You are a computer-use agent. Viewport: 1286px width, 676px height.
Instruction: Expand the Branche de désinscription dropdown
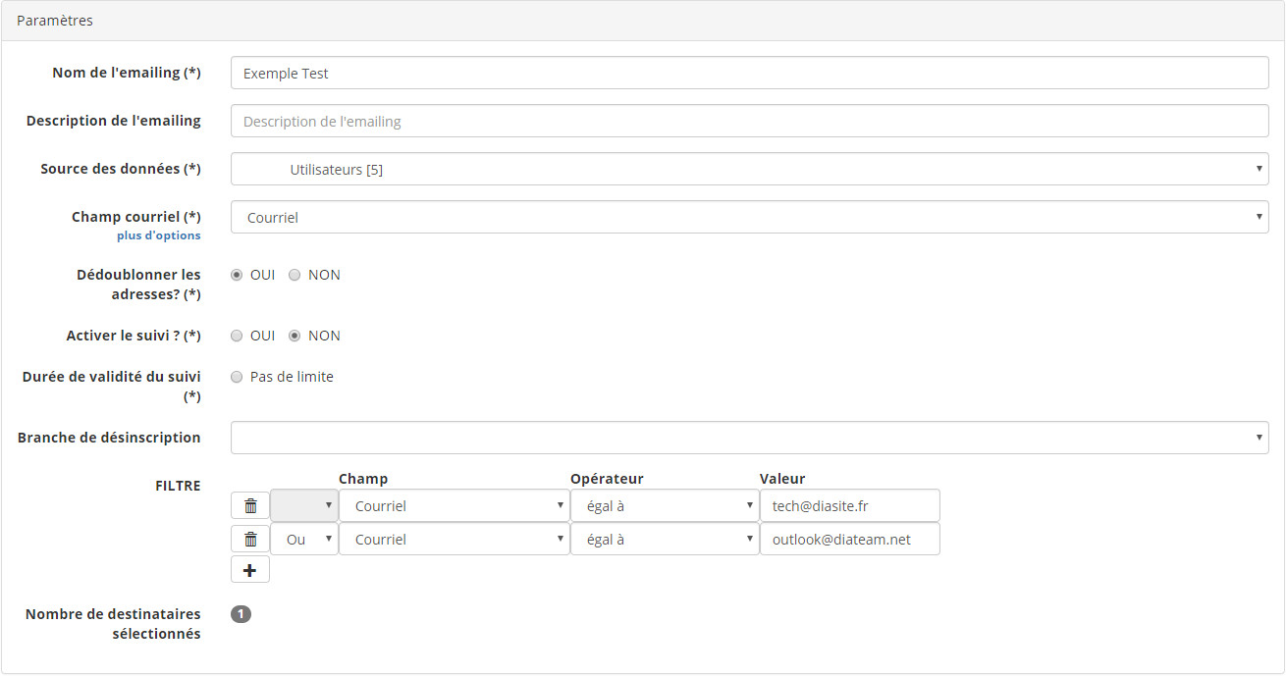tap(749, 438)
